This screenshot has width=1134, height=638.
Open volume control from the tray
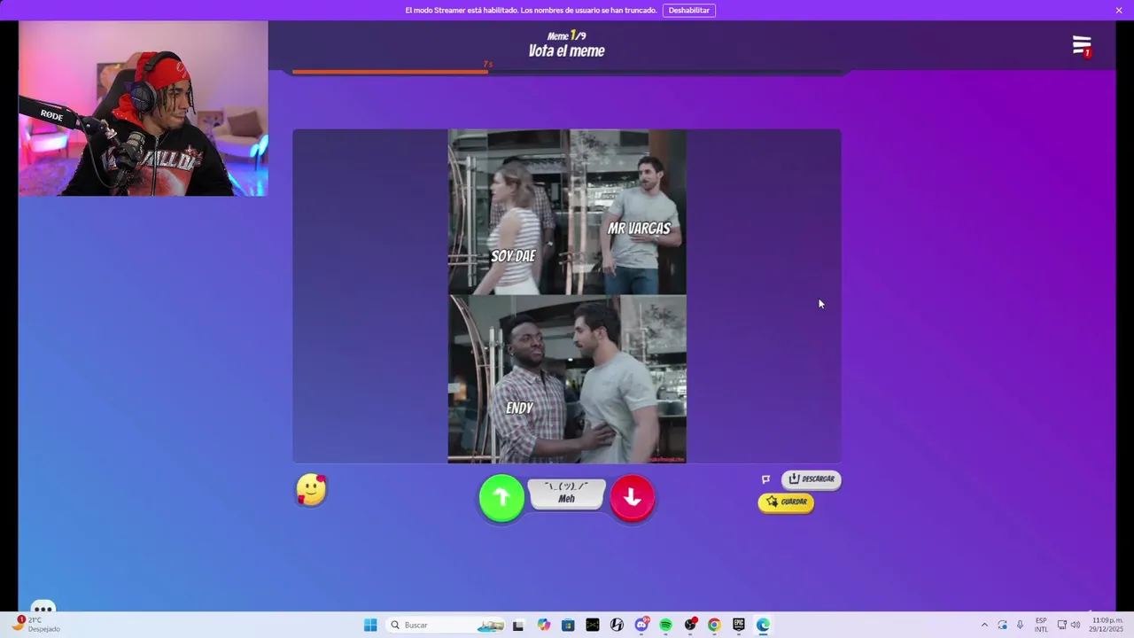click(1076, 625)
